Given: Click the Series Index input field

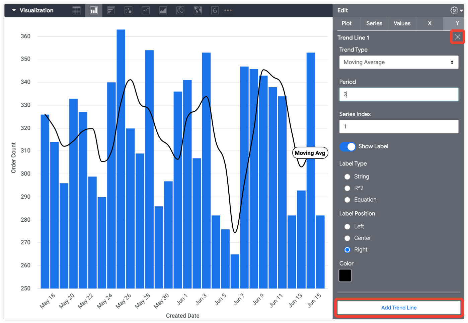Looking at the screenshot, I should (x=398, y=127).
